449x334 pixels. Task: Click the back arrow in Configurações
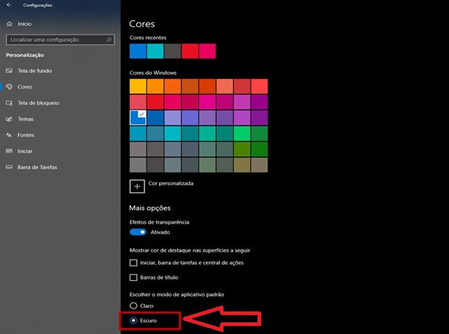pos(9,4)
